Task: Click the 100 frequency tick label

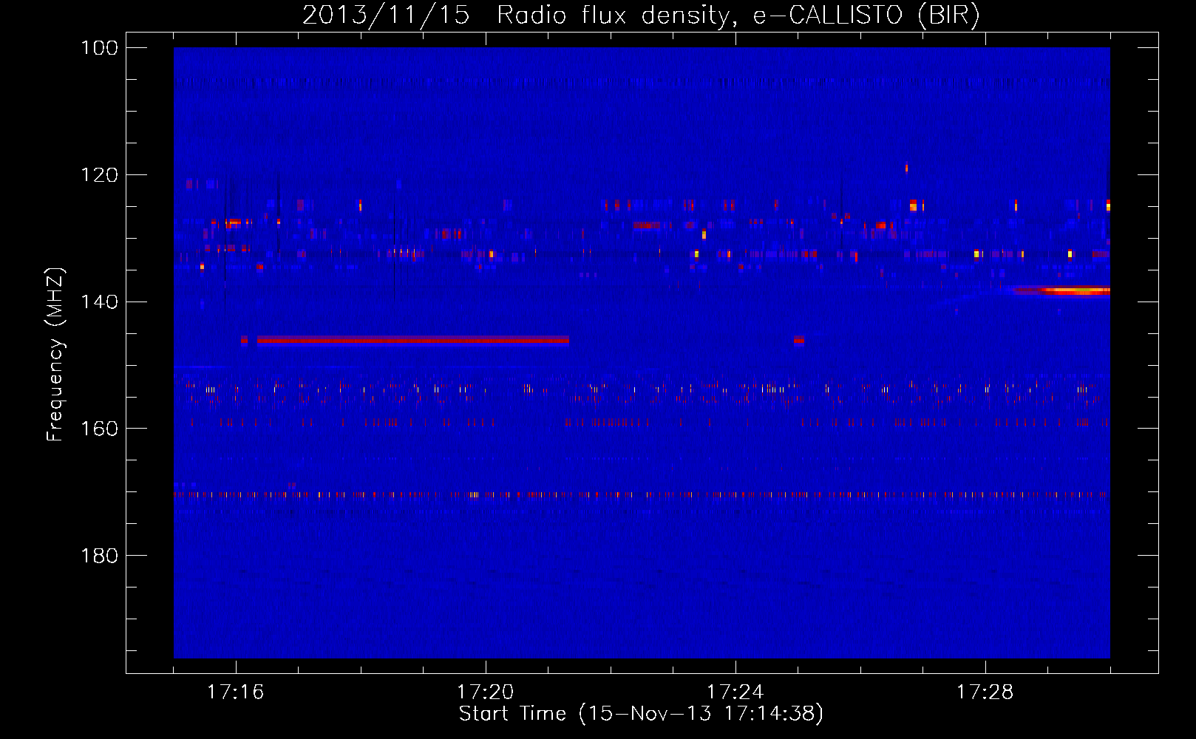Action: click(x=100, y=48)
